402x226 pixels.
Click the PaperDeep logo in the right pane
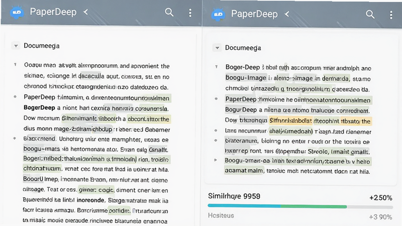pyautogui.click(x=218, y=15)
